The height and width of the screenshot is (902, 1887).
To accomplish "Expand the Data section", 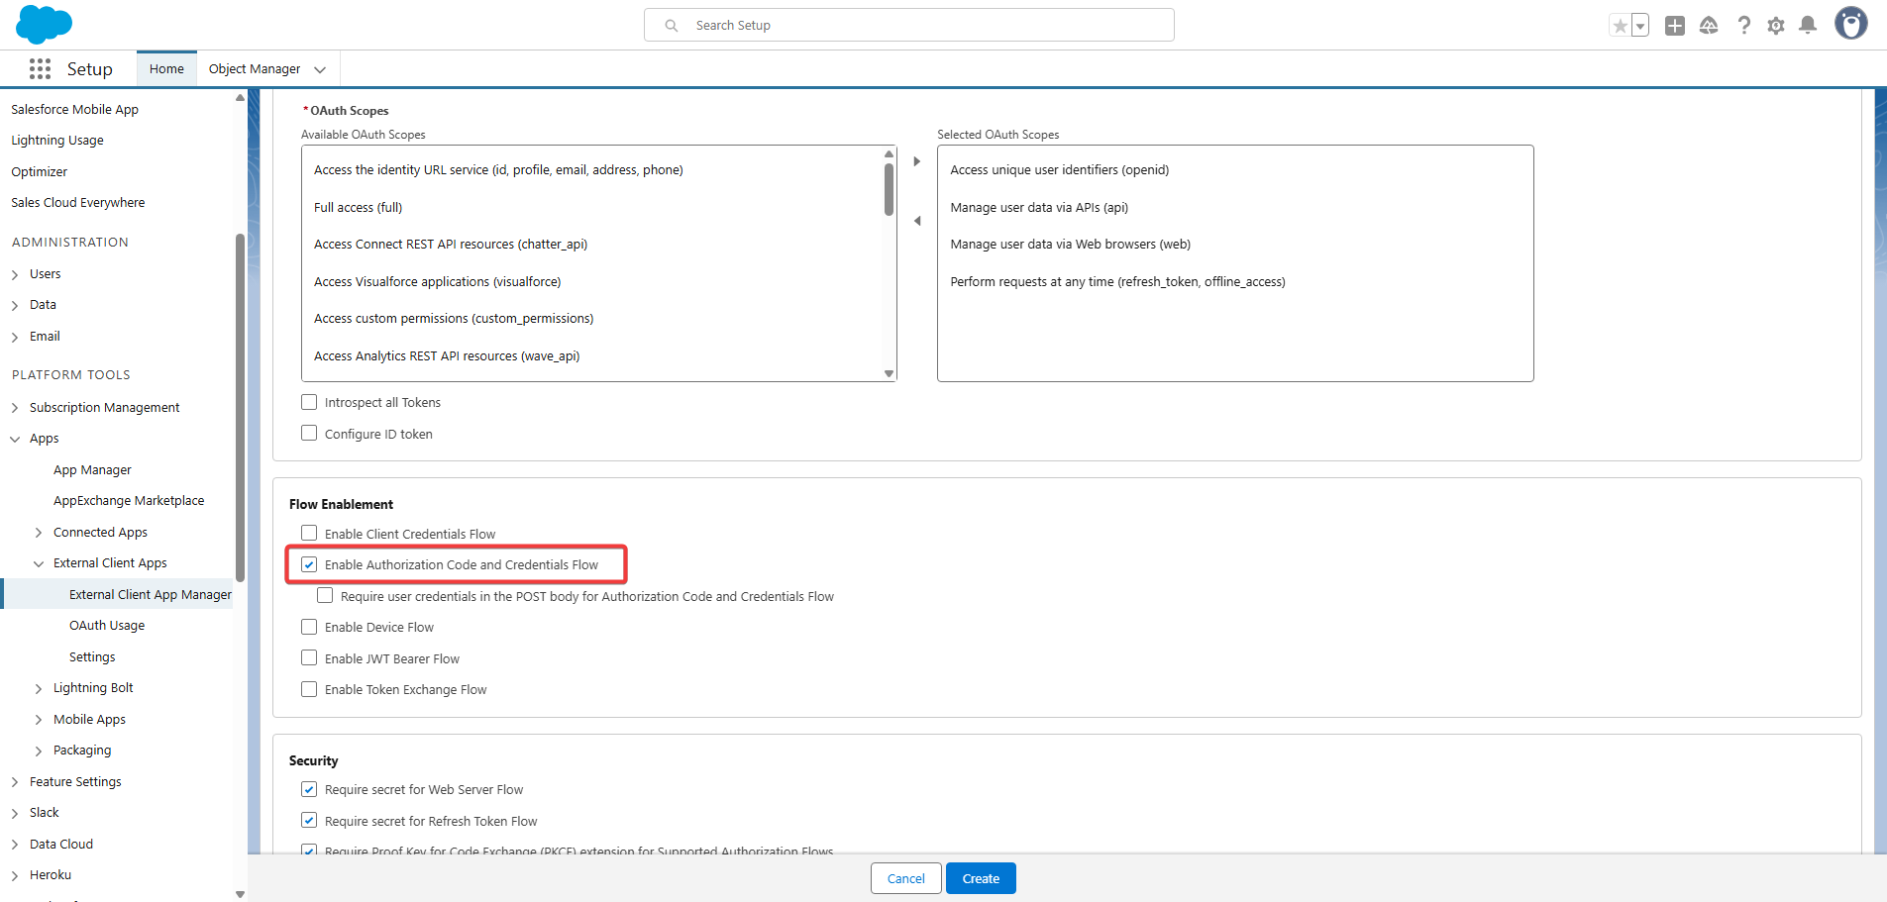I will (15, 305).
